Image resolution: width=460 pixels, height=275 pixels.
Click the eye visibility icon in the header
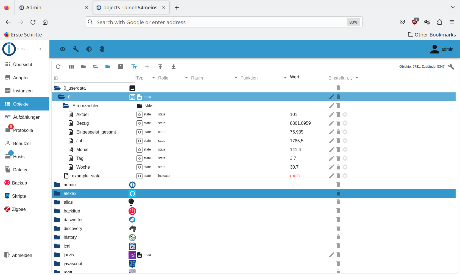coord(63,49)
